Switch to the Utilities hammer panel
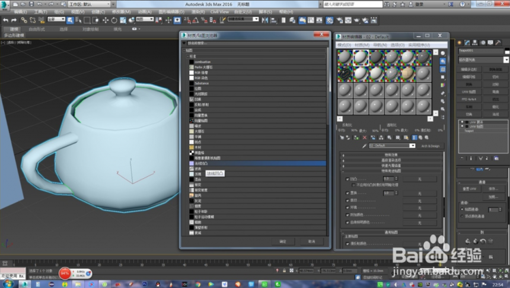This screenshot has width=510, height=288. coord(498,43)
